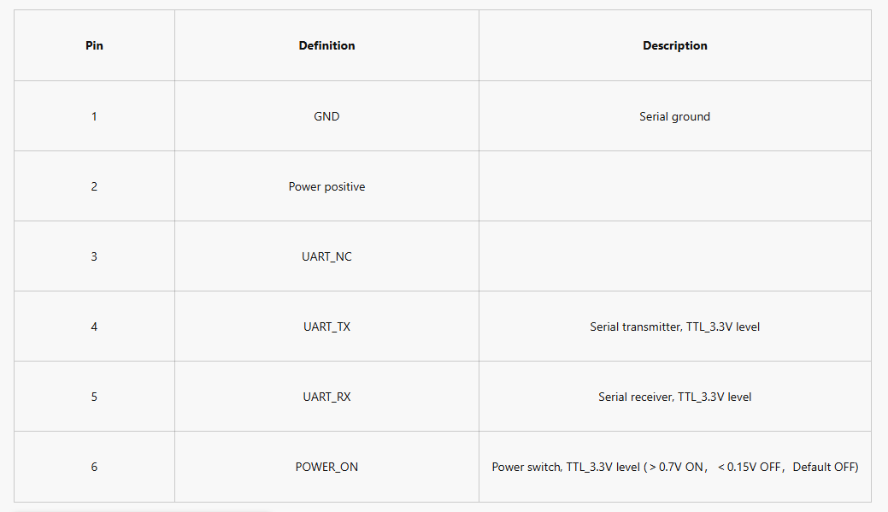Click the Power switch description text

(674, 468)
